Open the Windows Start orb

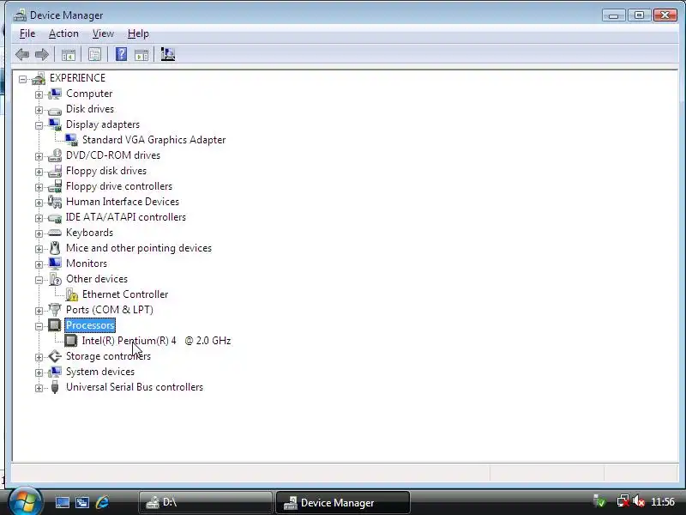pos(26,500)
